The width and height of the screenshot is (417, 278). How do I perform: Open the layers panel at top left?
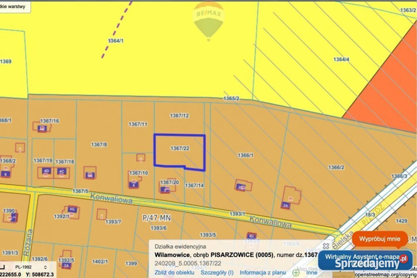(x=14, y=7)
